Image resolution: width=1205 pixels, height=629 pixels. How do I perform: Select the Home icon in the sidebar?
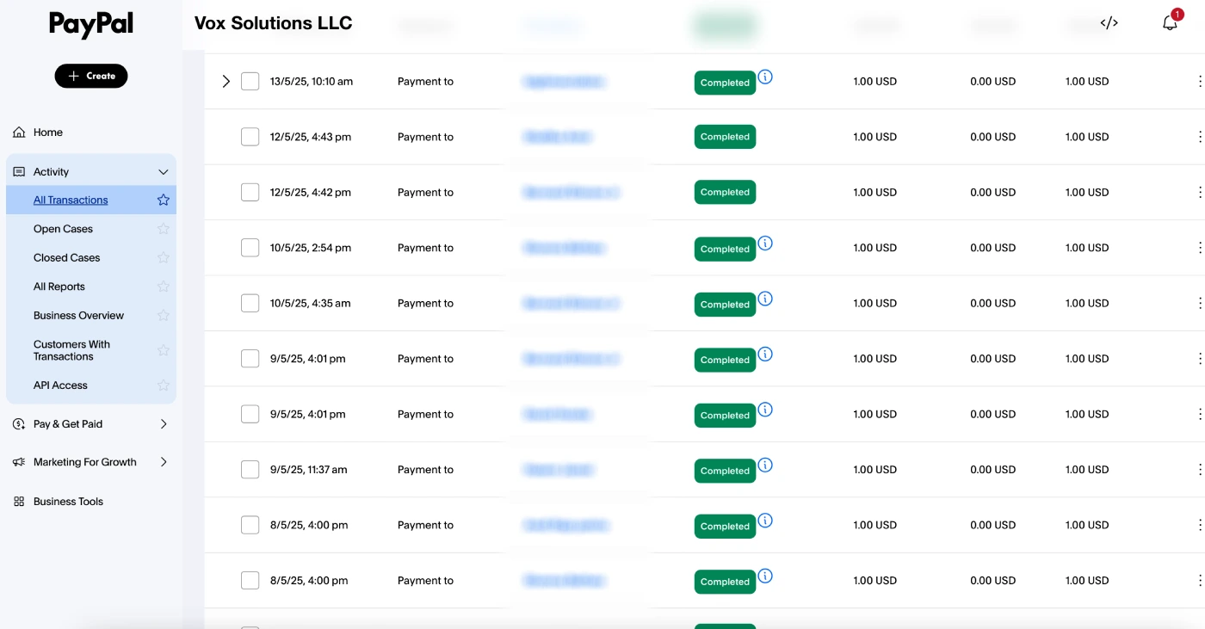click(18, 132)
